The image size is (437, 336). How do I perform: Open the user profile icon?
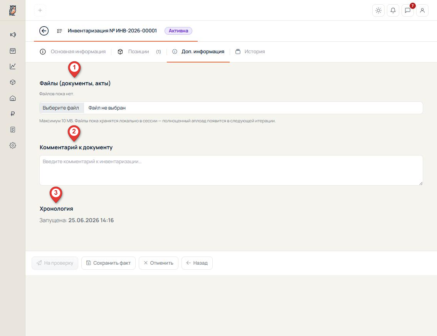point(422,10)
